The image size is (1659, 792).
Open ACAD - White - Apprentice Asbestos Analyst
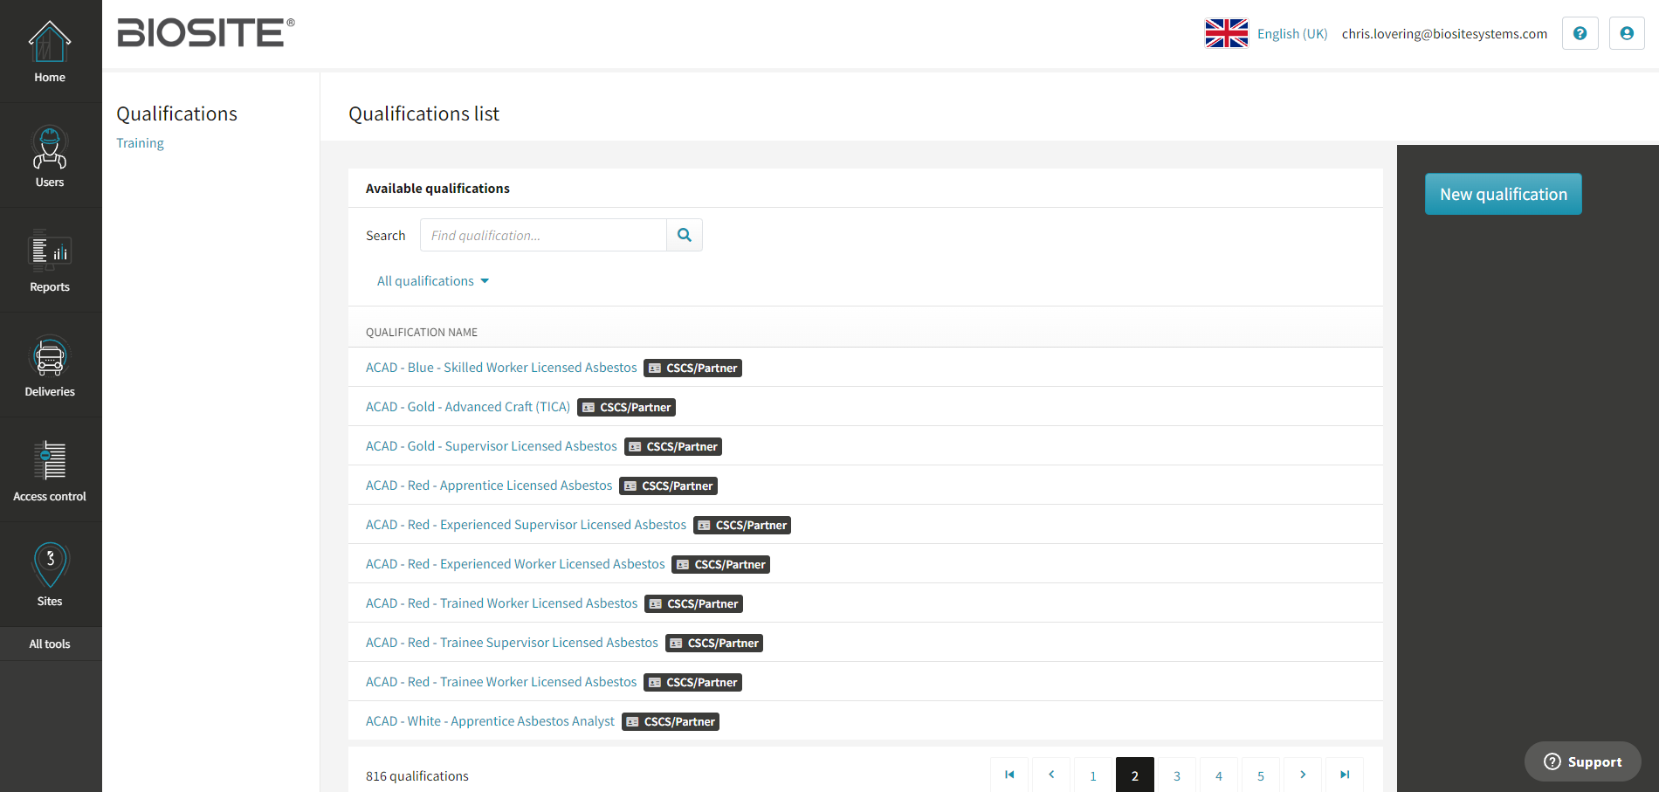tap(490, 721)
